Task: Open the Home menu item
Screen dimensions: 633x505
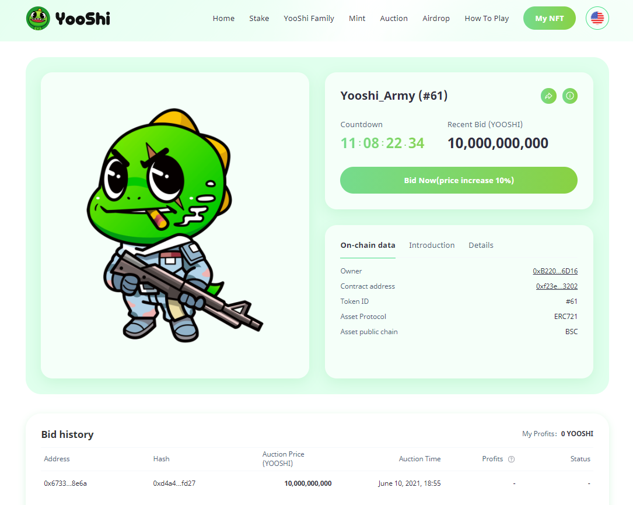Action: pyautogui.click(x=223, y=19)
